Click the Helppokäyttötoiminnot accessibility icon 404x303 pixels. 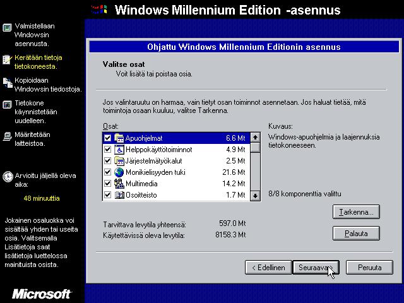click(119, 150)
